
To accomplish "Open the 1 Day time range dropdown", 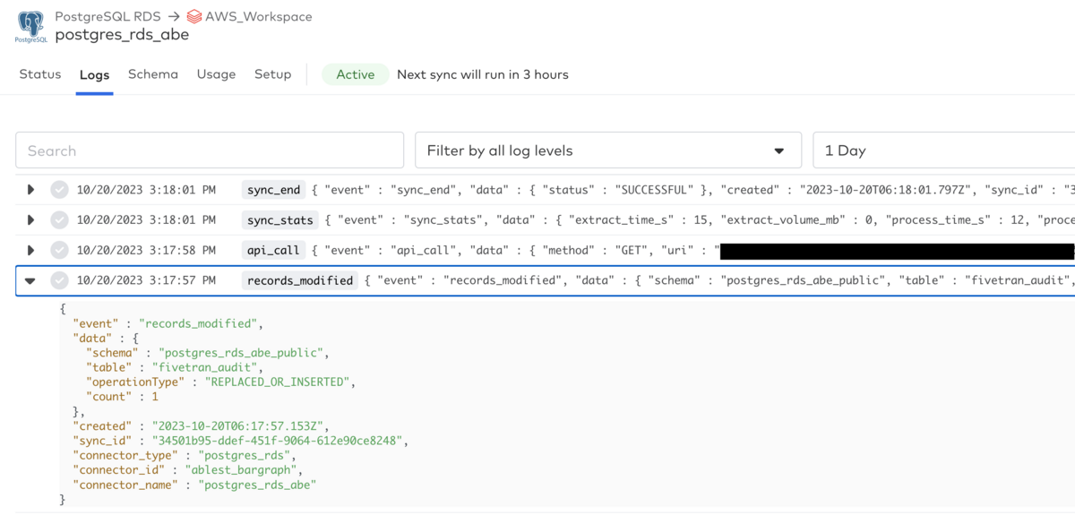I will (942, 150).
